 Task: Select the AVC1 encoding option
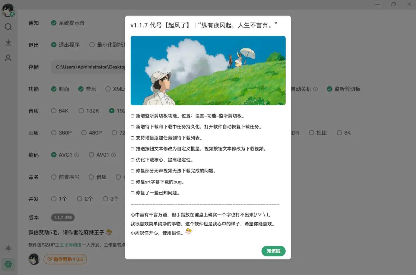pos(62,155)
